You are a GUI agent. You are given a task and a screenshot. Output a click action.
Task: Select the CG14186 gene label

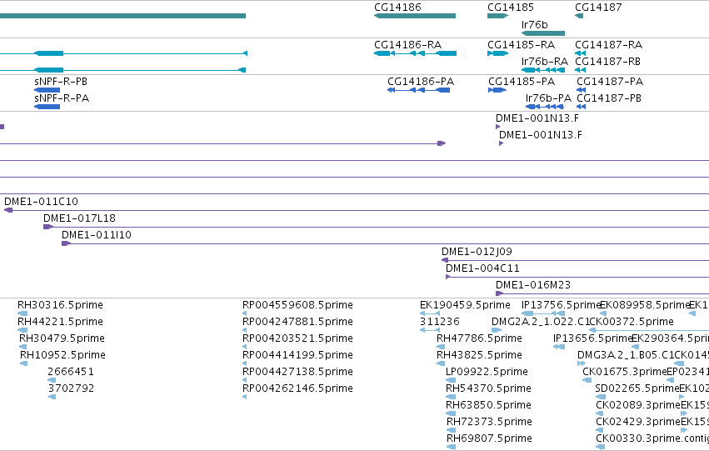tap(397, 8)
